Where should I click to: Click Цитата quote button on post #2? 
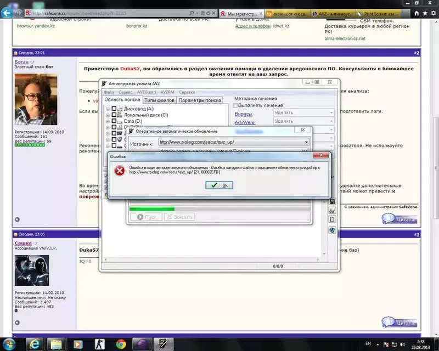[x=400, y=219]
